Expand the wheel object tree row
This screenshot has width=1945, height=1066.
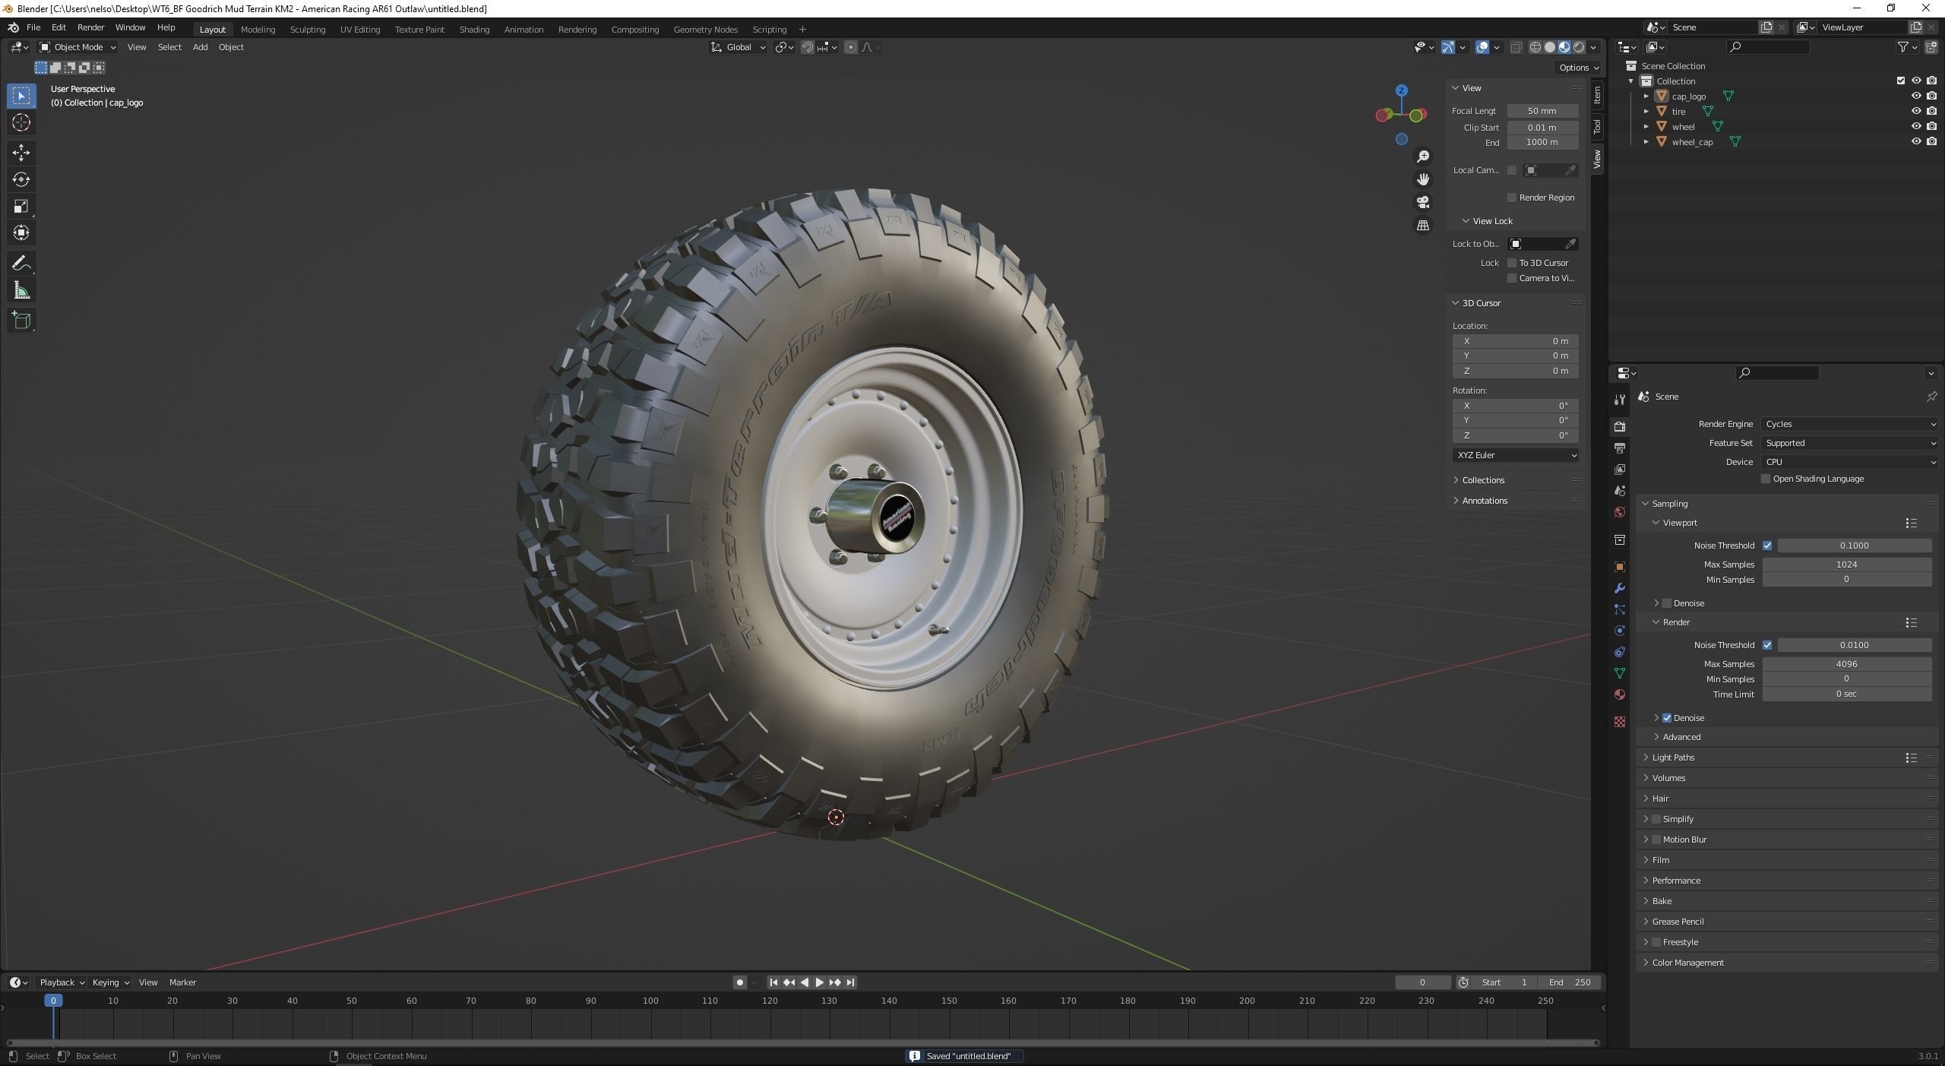coord(1646,127)
